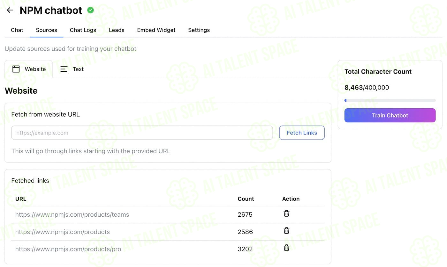This screenshot has height=267, width=447.
Task: Click the back arrow icon
Action: tap(10, 10)
